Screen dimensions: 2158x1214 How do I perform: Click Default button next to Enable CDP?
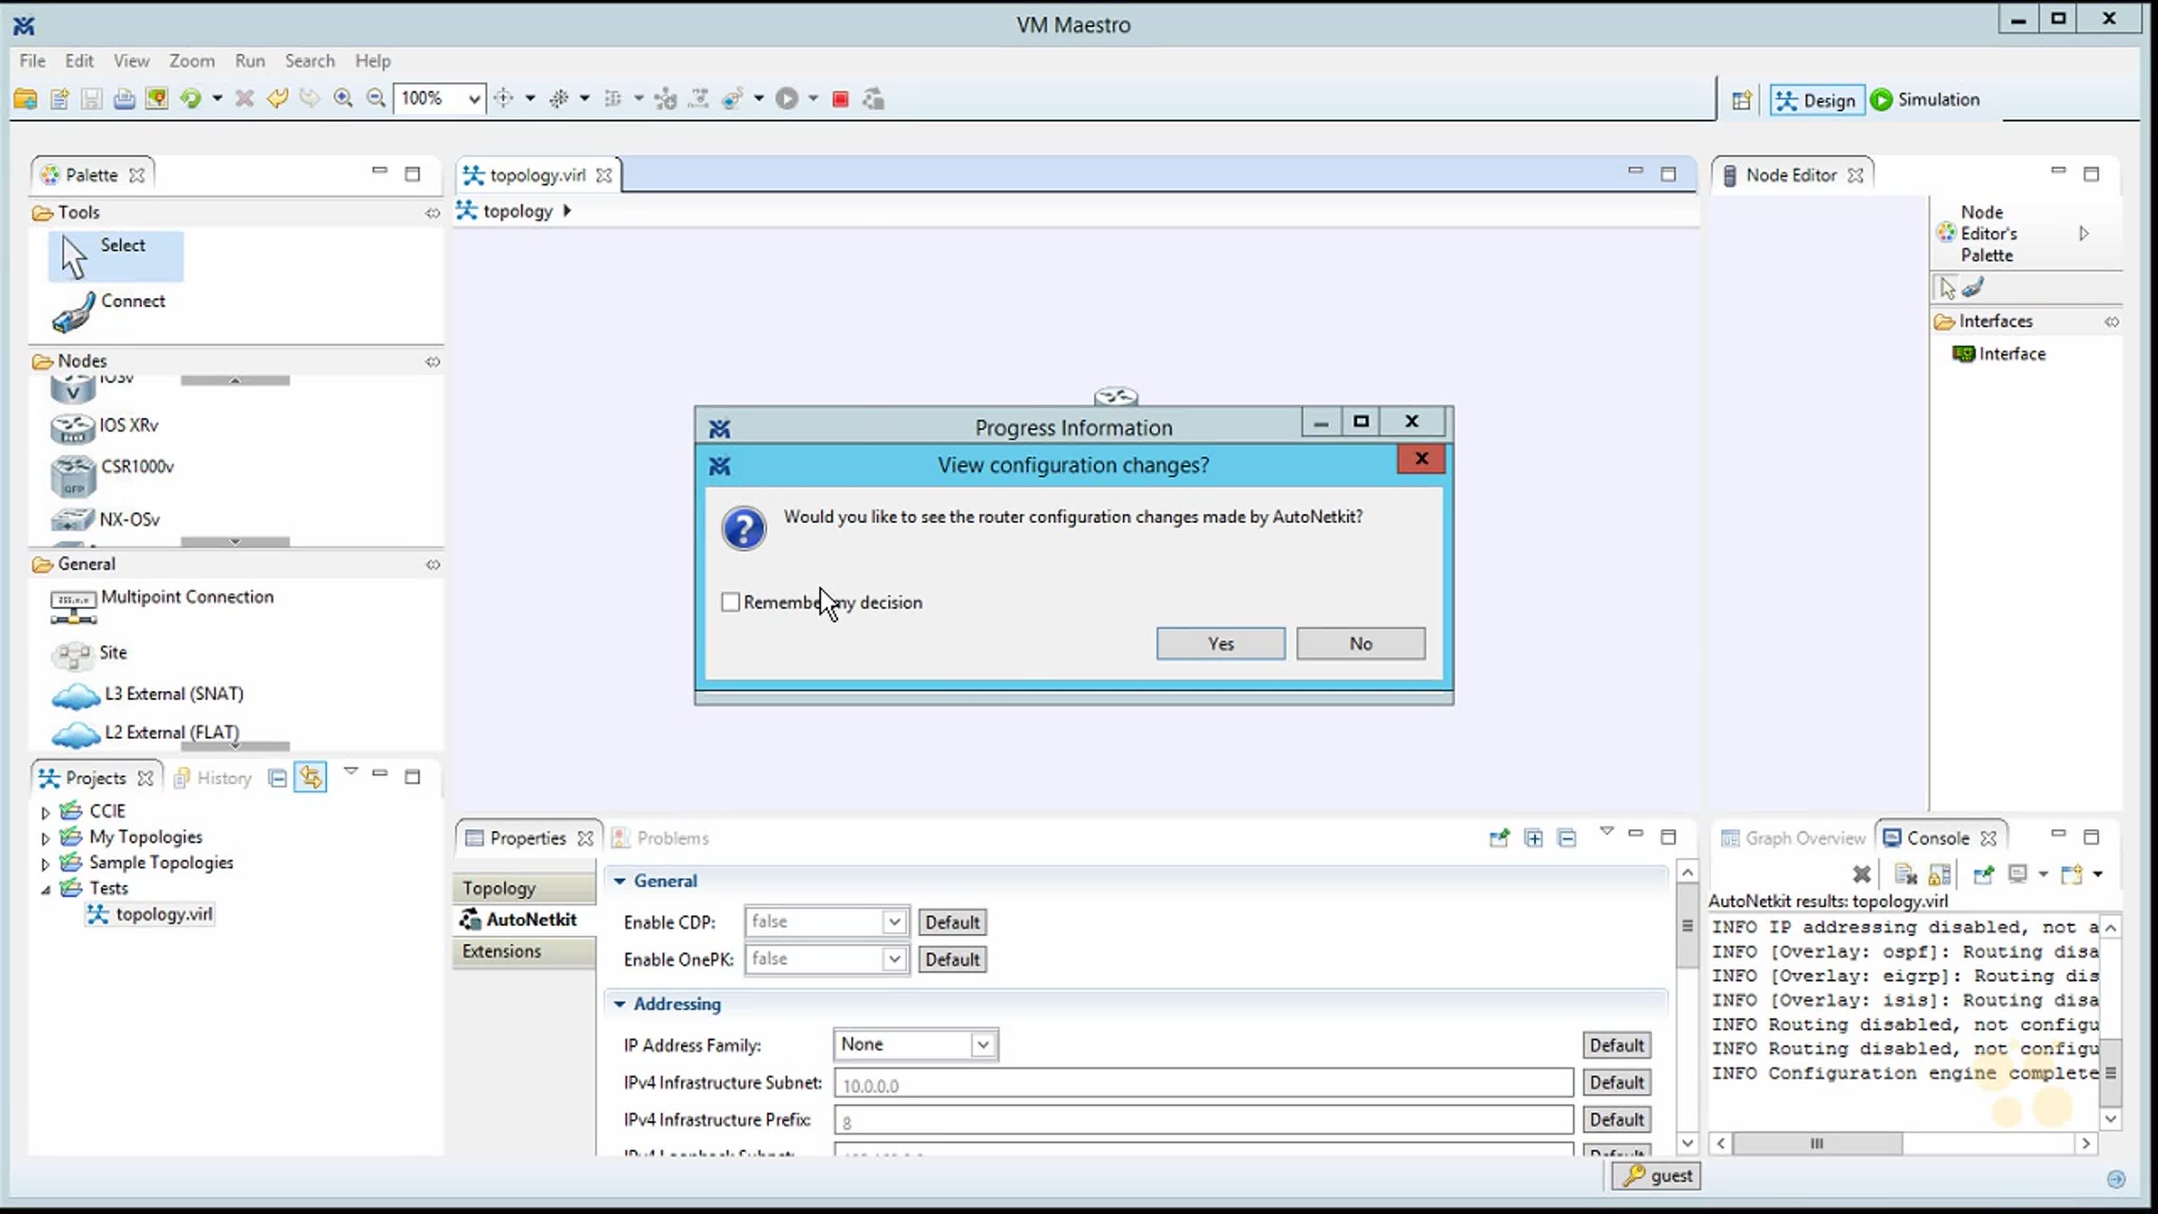952,923
